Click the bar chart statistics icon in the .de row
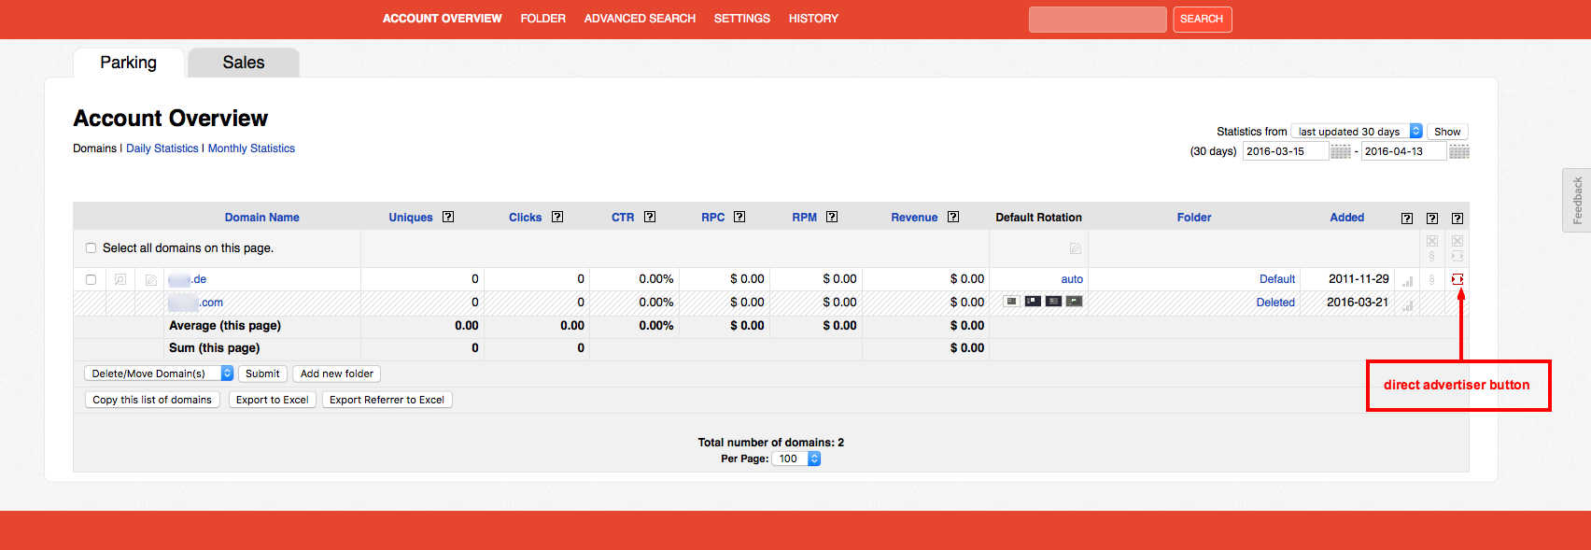 pos(1407,280)
